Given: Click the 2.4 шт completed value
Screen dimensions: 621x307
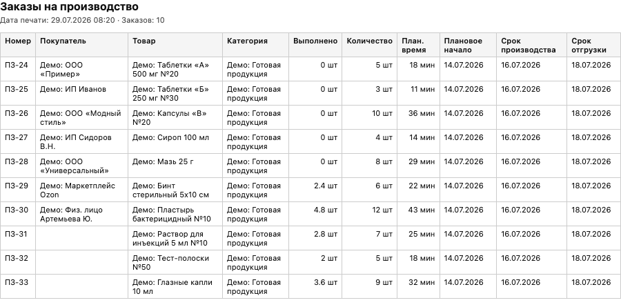Looking at the screenshot, I should (326, 186).
